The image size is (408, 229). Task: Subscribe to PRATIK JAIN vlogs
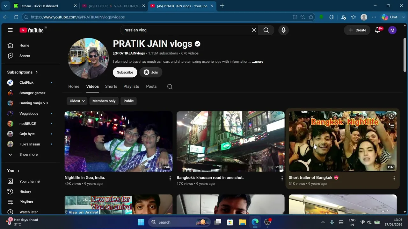click(125, 72)
